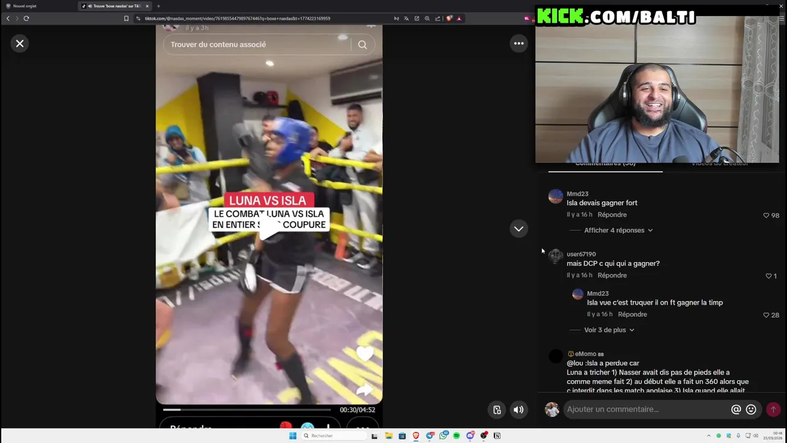Open taskbar clock and date
787x443 pixels.
tap(772, 436)
